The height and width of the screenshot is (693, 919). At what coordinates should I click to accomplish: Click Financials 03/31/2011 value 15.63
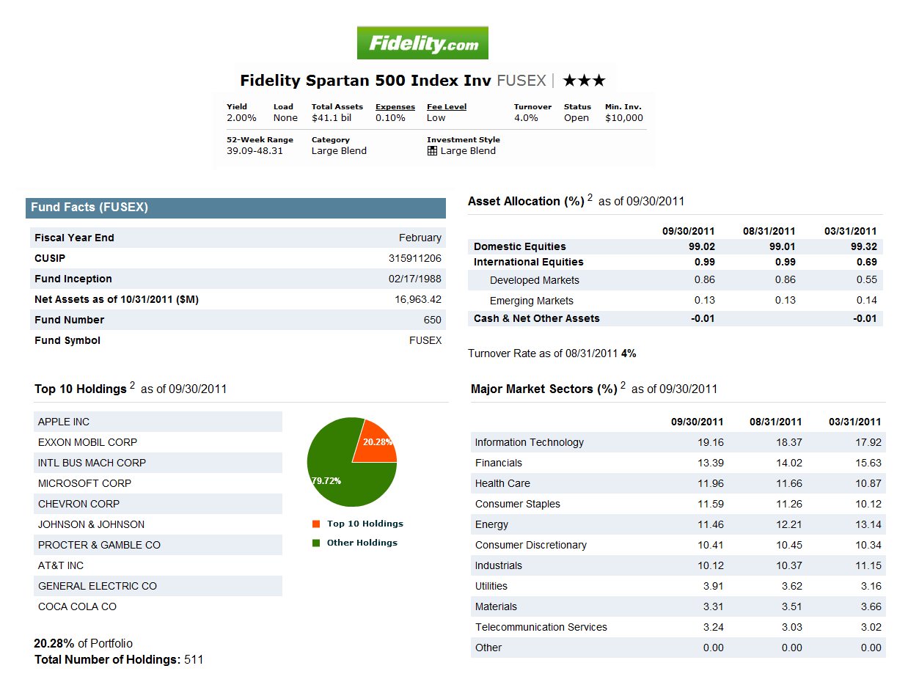pos(868,463)
